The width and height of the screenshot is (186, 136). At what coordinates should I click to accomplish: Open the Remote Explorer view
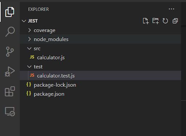click(10, 112)
